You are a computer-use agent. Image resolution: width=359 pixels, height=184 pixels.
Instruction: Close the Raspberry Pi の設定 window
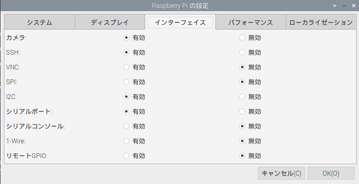pyautogui.click(x=353, y=6)
